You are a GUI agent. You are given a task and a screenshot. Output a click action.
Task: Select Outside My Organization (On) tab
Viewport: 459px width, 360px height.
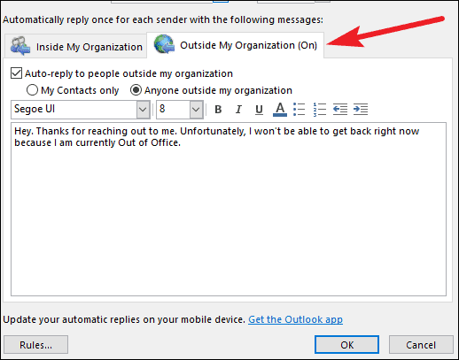pos(235,45)
